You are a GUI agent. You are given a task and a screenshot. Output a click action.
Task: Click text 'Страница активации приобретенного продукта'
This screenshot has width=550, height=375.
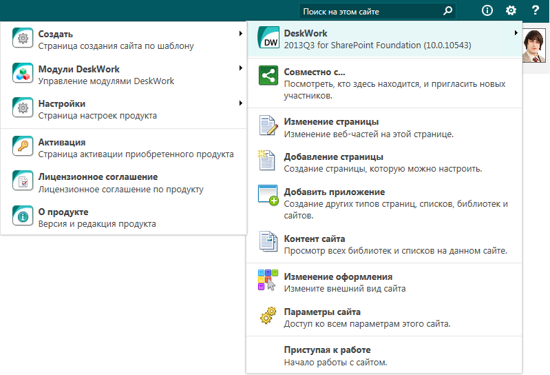[136, 154]
